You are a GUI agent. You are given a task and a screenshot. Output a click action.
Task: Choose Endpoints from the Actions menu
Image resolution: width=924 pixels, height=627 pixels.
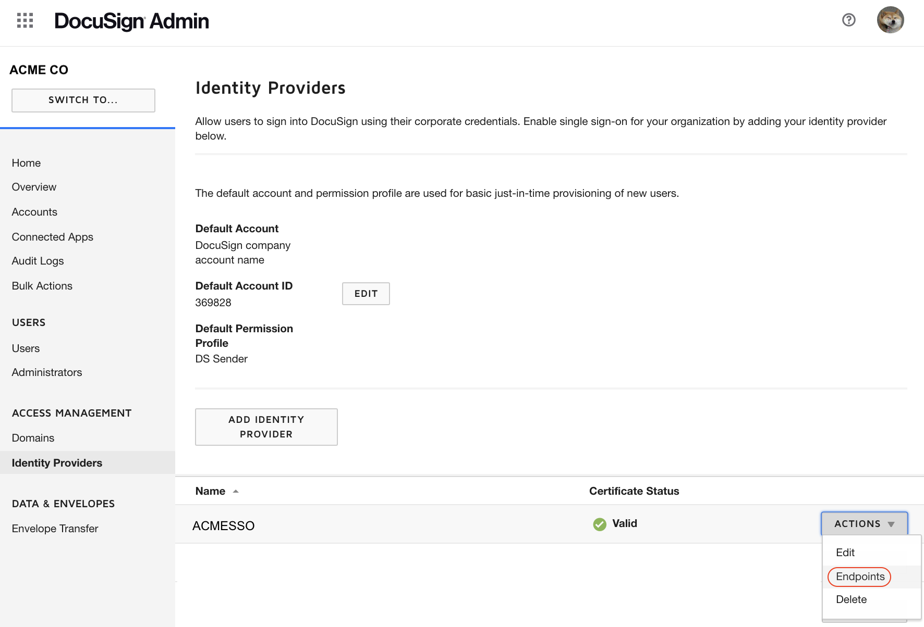859,576
